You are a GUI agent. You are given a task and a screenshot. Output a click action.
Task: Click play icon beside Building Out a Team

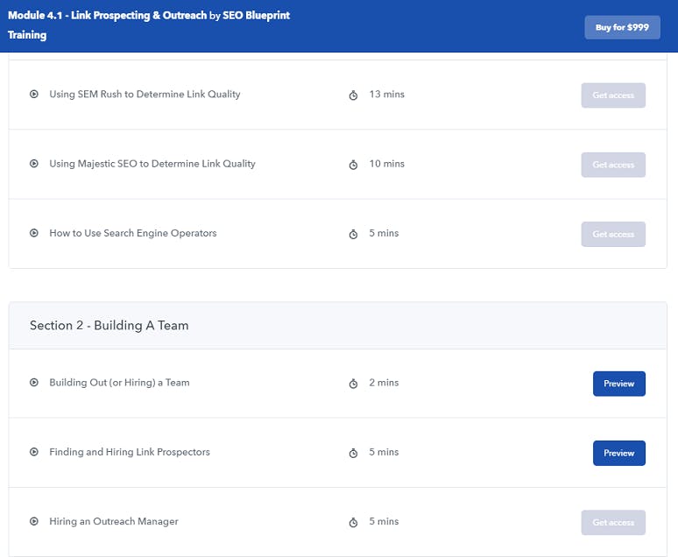34,383
